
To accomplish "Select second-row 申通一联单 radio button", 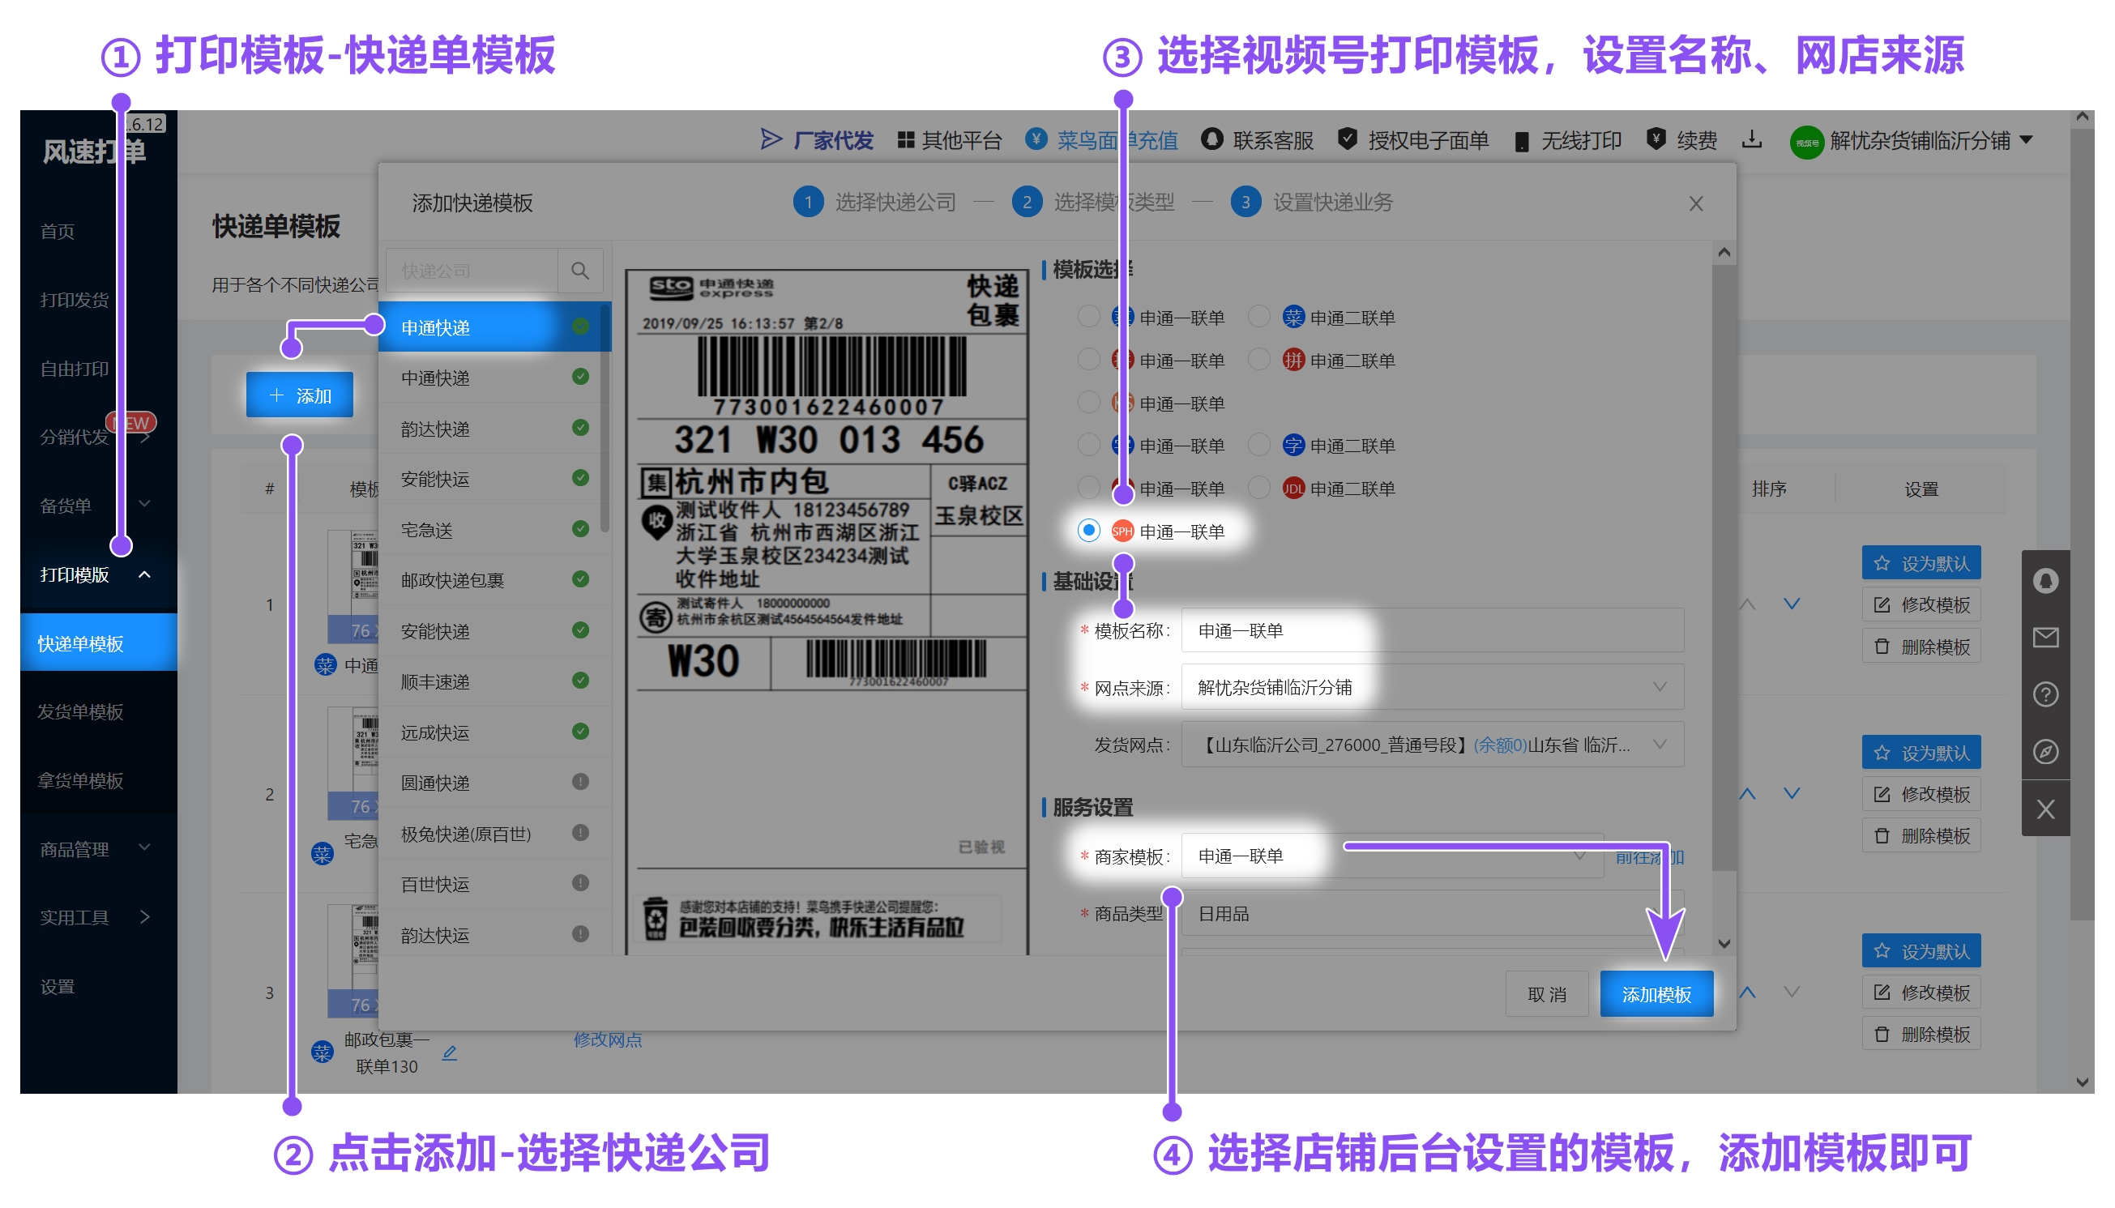I will coord(1087,359).
